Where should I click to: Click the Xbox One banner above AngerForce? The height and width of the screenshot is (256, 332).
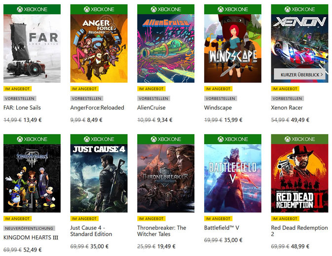(99, 9)
